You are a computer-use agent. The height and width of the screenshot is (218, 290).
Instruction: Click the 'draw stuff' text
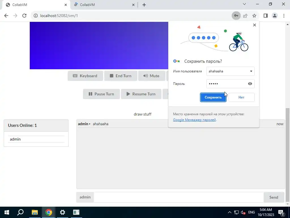tap(143, 114)
